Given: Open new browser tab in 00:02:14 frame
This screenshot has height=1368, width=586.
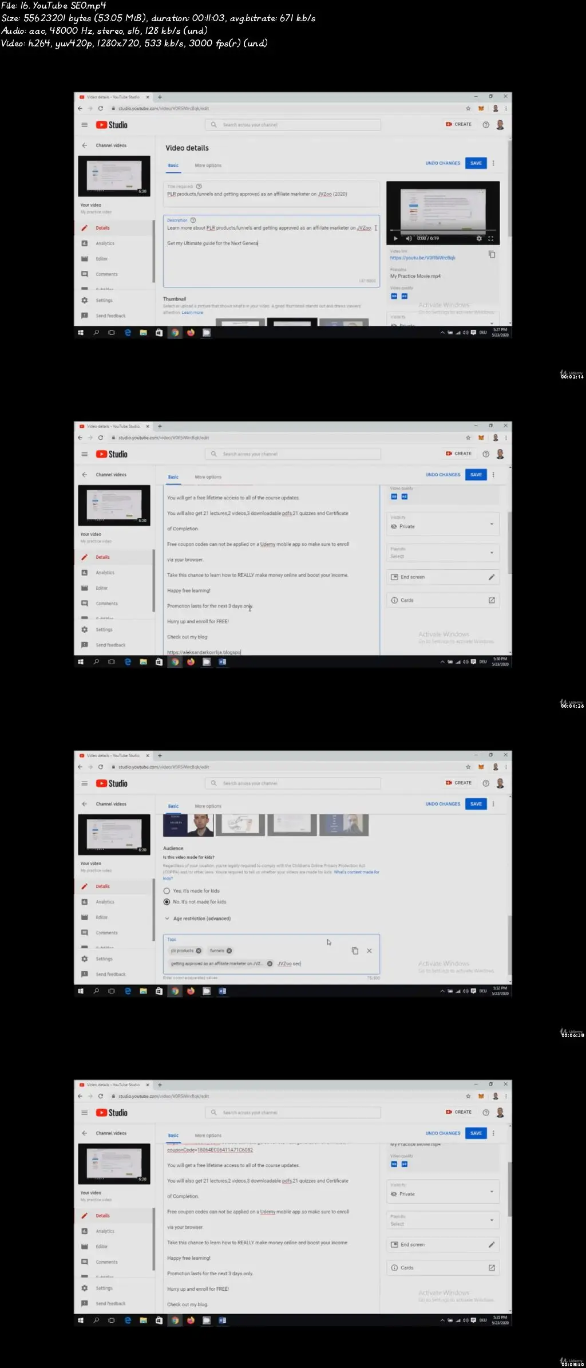Looking at the screenshot, I should pyautogui.click(x=160, y=97).
